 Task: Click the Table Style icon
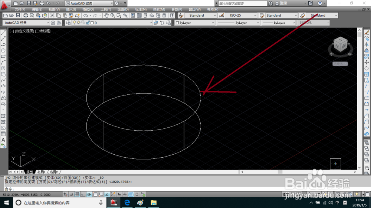click(262, 15)
